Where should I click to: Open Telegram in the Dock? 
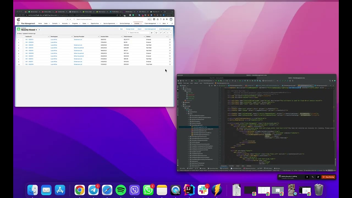[x=93, y=190]
